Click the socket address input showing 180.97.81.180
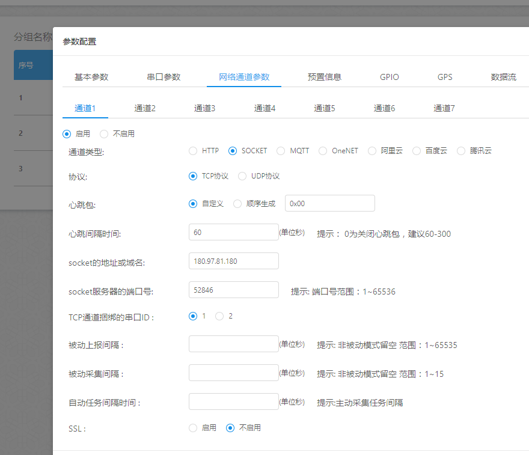This screenshot has height=455, width=529. pos(233,261)
